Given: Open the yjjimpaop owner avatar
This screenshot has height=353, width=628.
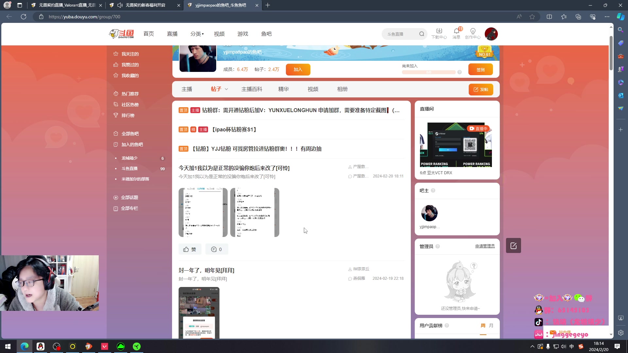Looking at the screenshot, I should pos(429,213).
